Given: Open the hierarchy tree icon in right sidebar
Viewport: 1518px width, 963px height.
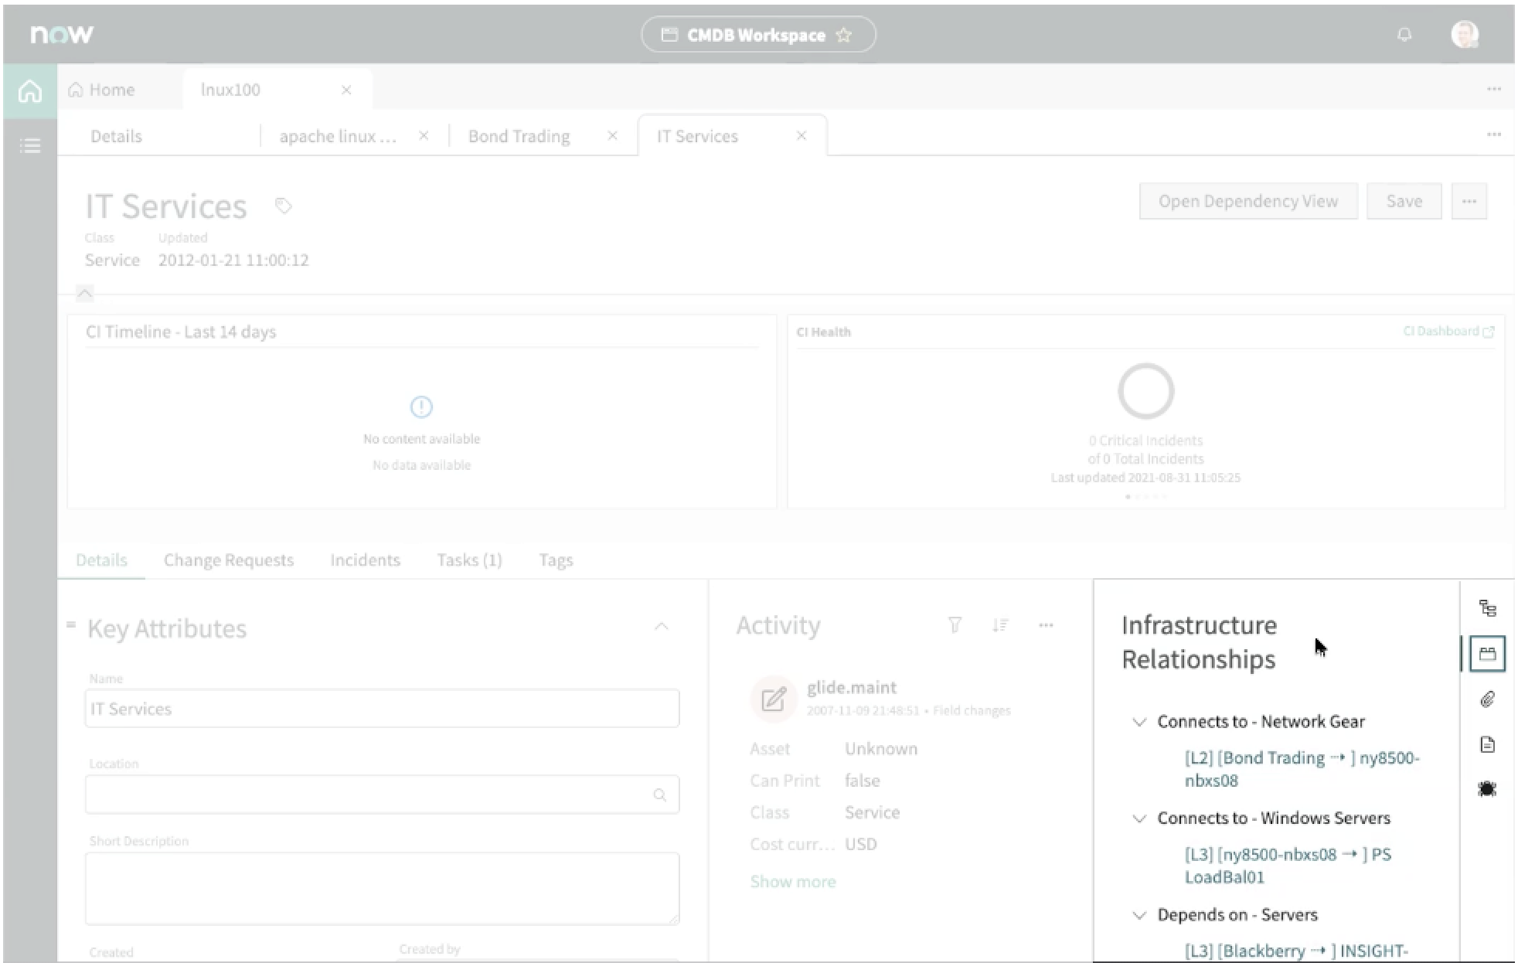Looking at the screenshot, I should click(1487, 608).
